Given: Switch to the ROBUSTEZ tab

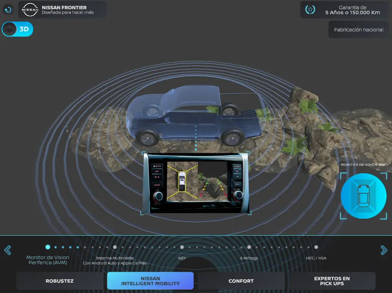Looking at the screenshot, I should tap(59, 281).
